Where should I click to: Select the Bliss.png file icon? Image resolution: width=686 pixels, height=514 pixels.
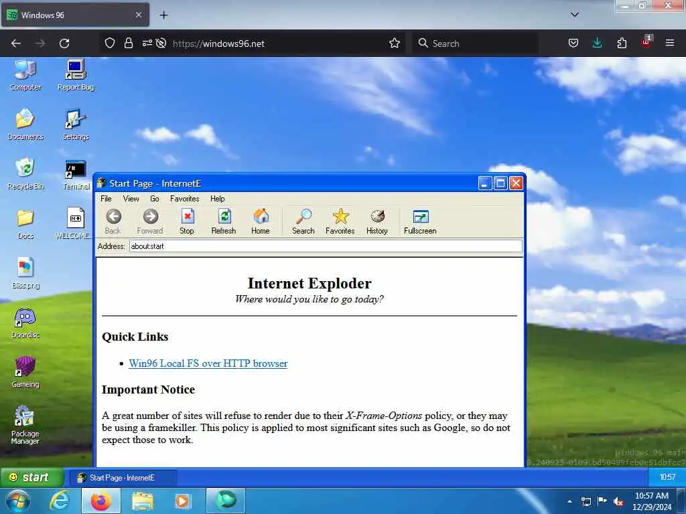tap(25, 273)
